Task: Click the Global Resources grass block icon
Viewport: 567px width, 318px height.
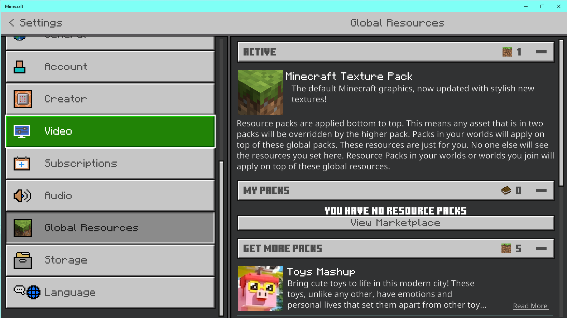Action: (23, 228)
